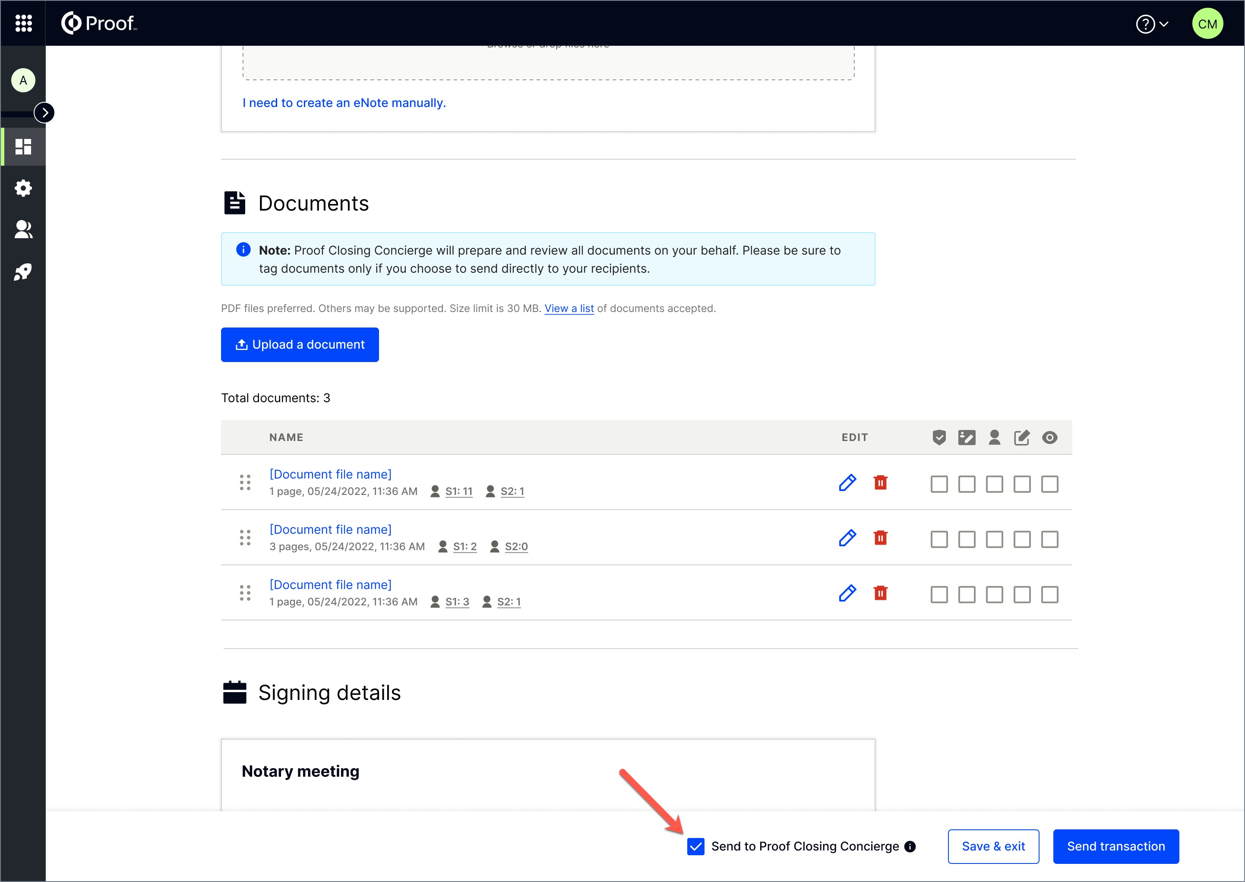Click the S1: 2 signer count
The width and height of the screenshot is (1245, 882).
click(x=465, y=547)
